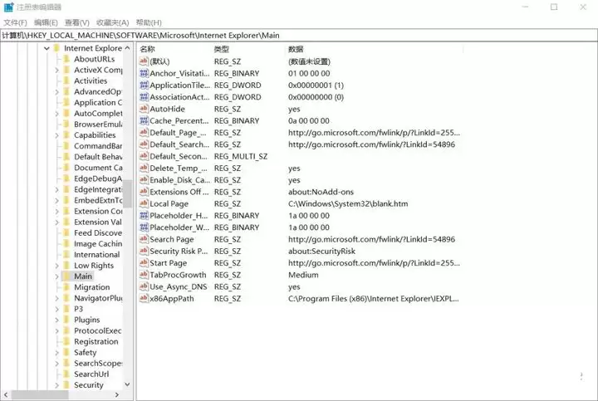Image resolution: width=598 pixels, height=401 pixels.
Task: Click the Start Page value icon
Action: pyautogui.click(x=144, y=263)
